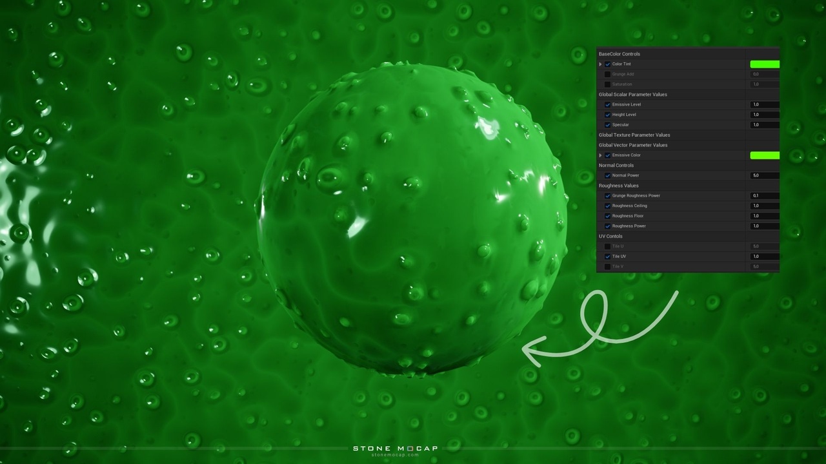The image size is (826, 464).
Task: Select the Global Vector Parameter Values header
Action: (633, 145)
